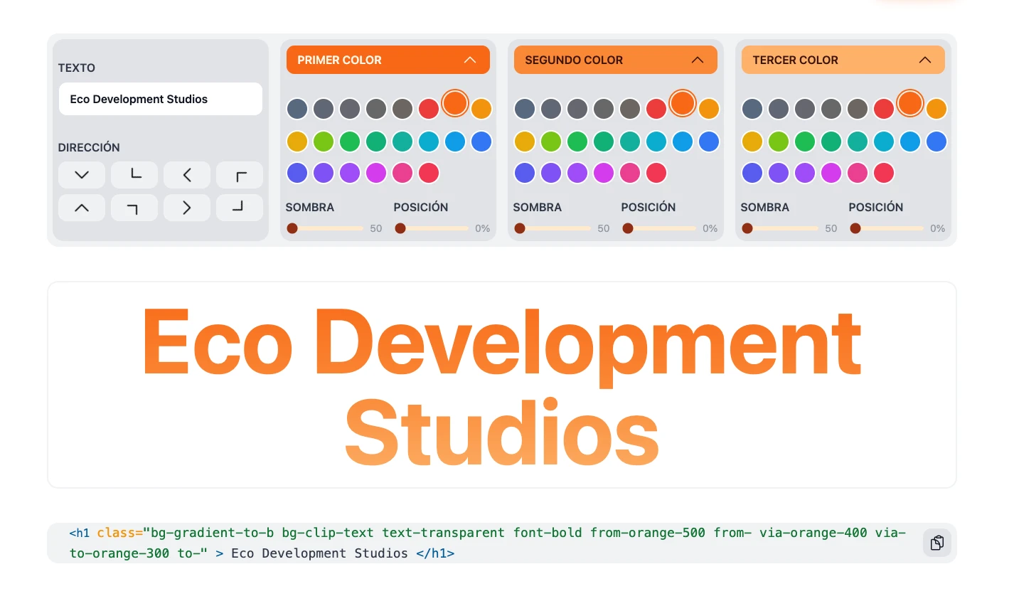Image resolution: width=1014 pixels, height=606 pixels.
Task: Select the bottom-right corner direction icon
Action: point(240,208)
